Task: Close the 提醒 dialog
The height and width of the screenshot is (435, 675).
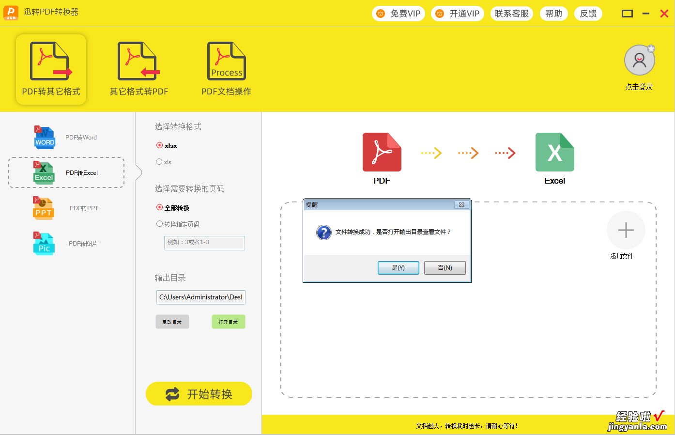Action: [462, 205]
